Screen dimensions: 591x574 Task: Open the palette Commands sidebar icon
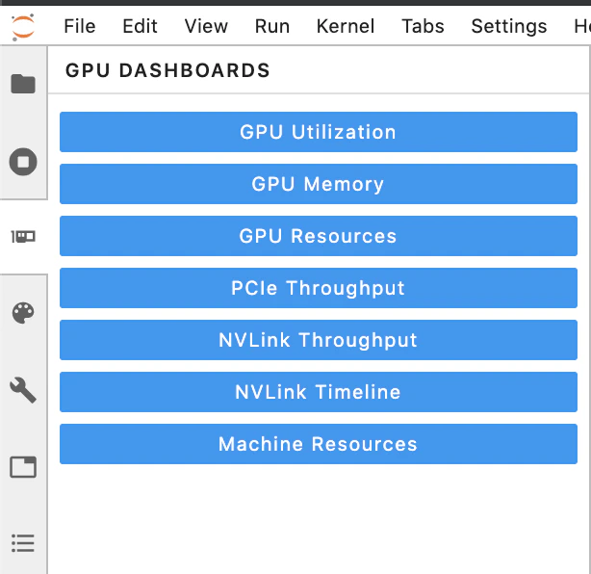click(23, 313)
